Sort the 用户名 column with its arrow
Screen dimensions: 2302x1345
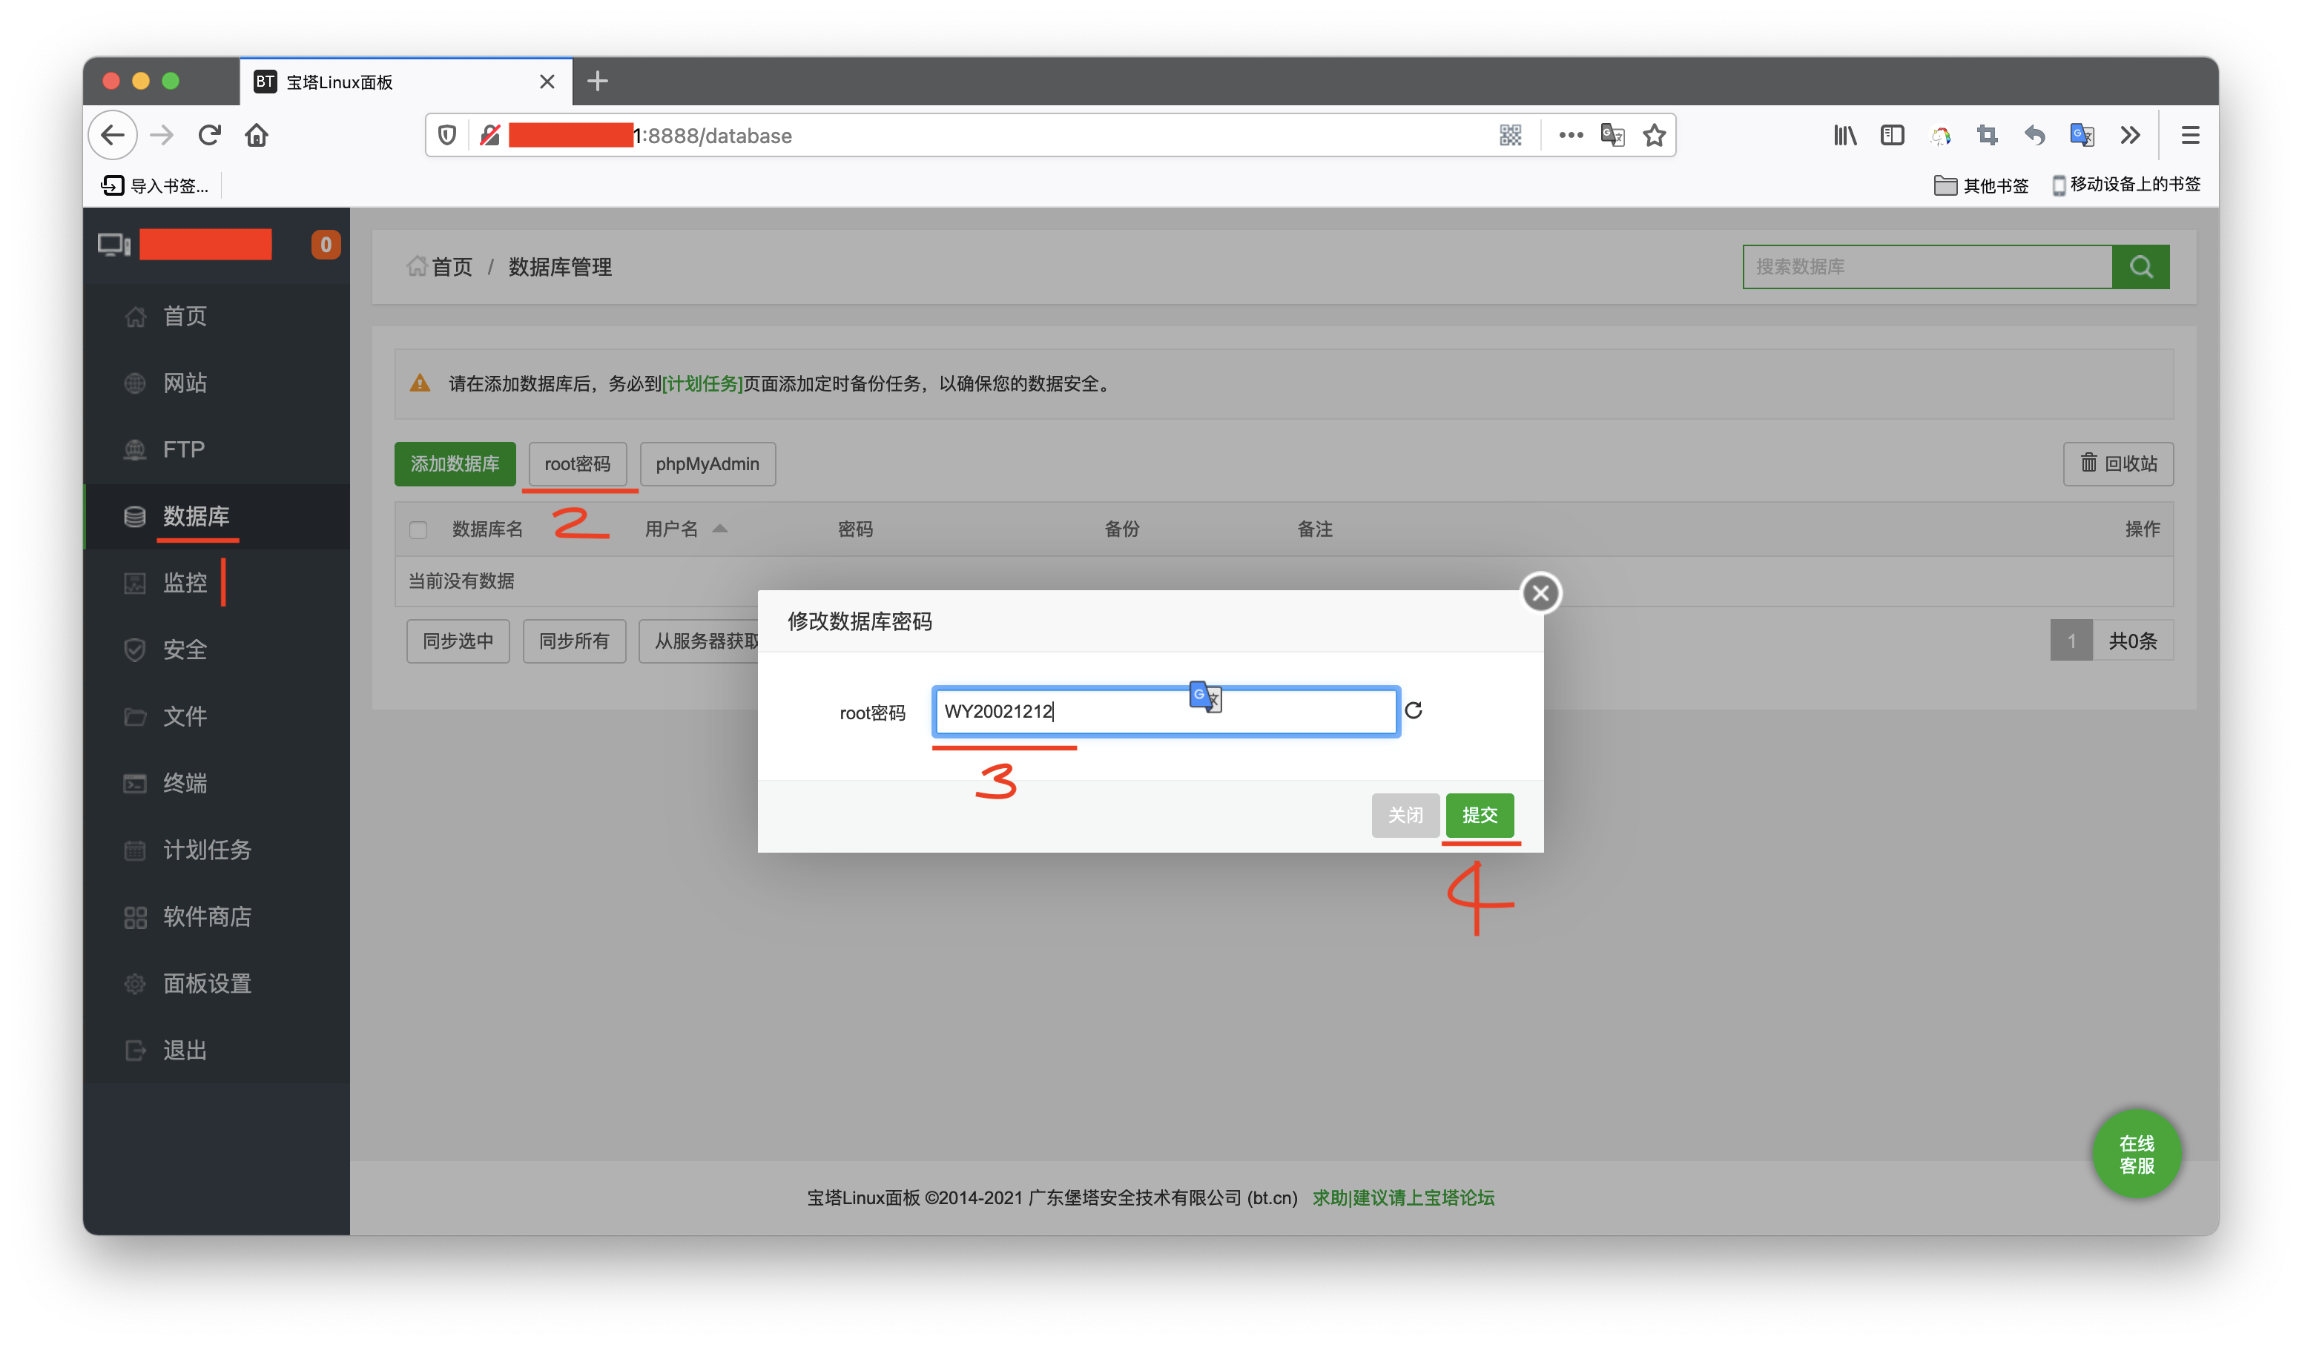(x=721, y=528)
